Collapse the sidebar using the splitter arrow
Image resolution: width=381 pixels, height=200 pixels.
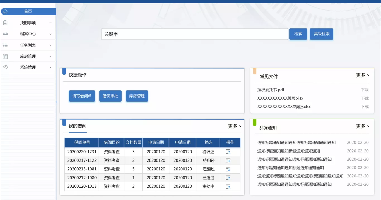(x=57, y=102)
